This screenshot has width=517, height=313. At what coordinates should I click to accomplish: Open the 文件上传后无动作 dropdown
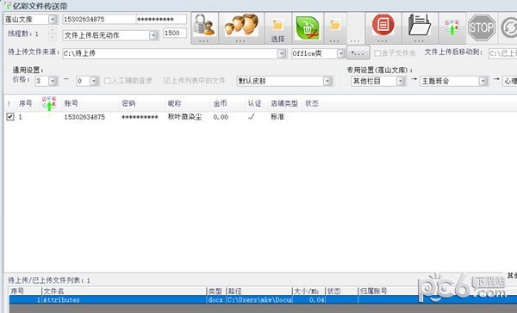[x=153, y=35]
